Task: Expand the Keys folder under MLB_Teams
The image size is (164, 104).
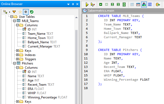Action: coord(18,51)
